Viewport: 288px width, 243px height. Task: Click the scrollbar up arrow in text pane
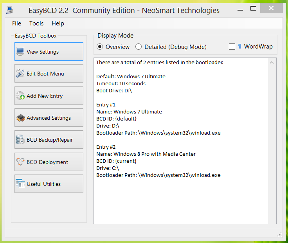point(272,62)
